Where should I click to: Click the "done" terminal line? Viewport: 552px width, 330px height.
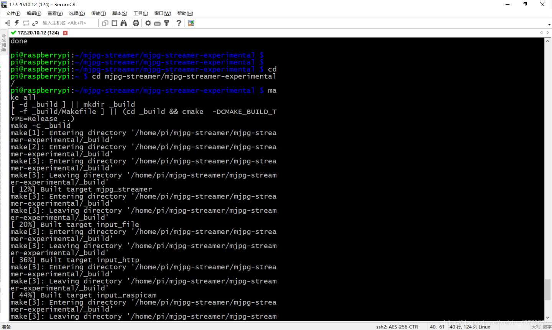19,41
